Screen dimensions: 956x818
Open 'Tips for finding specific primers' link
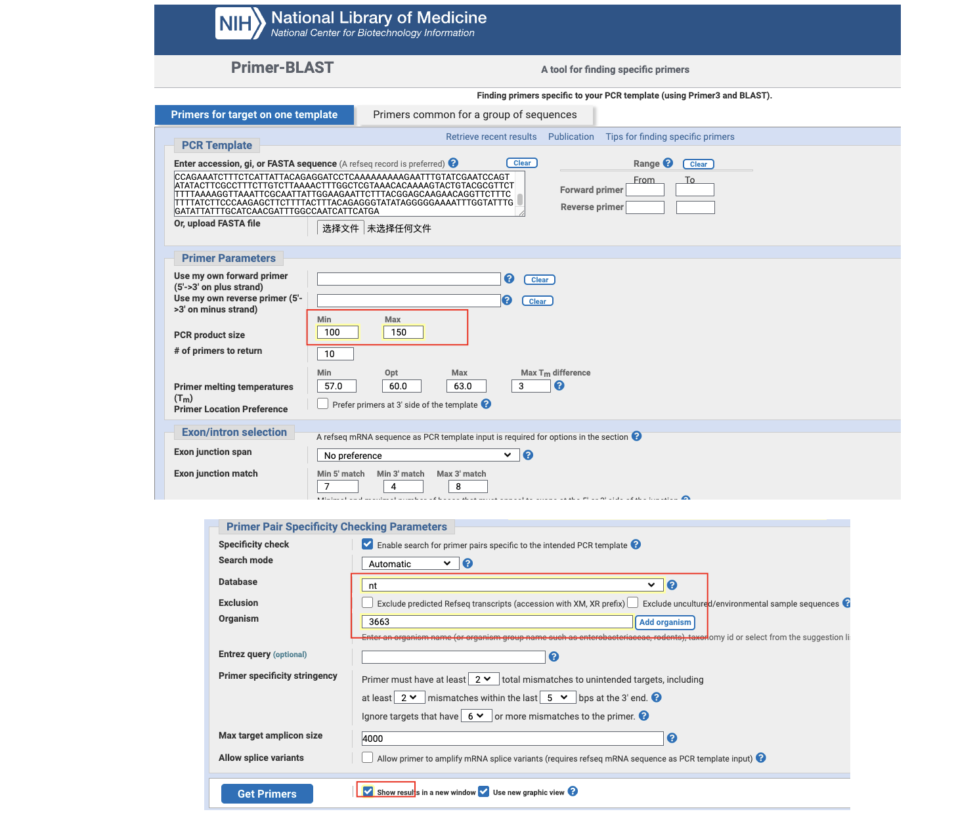click(670, 137)
